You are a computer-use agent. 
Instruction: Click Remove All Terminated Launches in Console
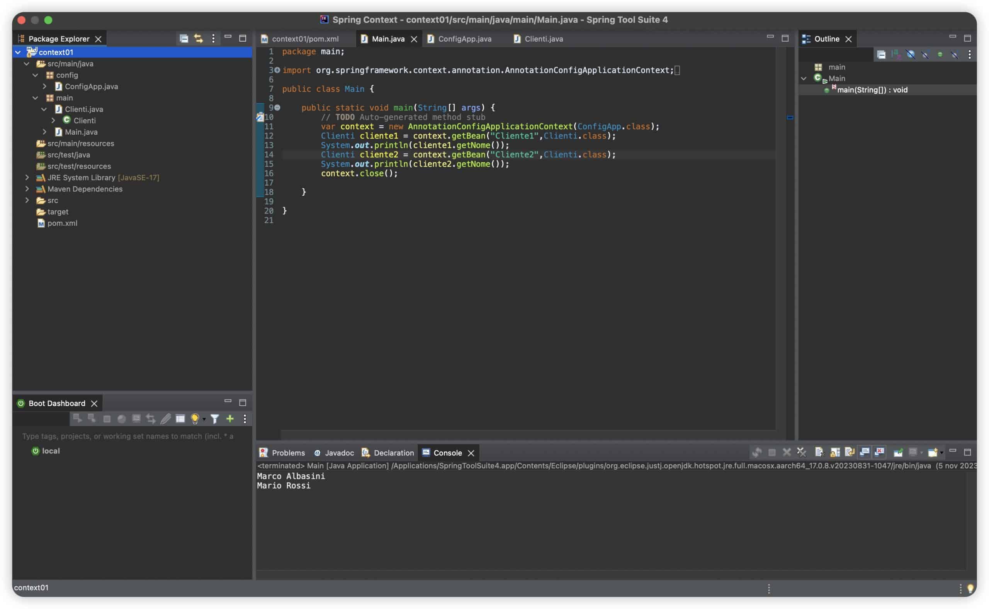tap(802, 452)
